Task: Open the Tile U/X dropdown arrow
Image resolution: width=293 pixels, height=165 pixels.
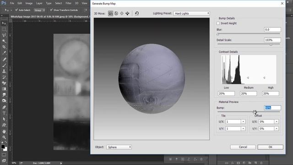Action: click(x=243, y=121)
